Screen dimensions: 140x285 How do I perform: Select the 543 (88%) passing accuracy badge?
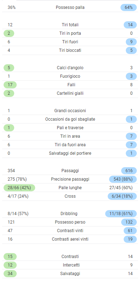click(x=123, y=179)
